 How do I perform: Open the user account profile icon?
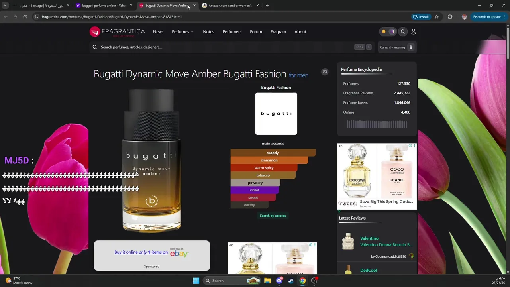[x=413, y=32]
